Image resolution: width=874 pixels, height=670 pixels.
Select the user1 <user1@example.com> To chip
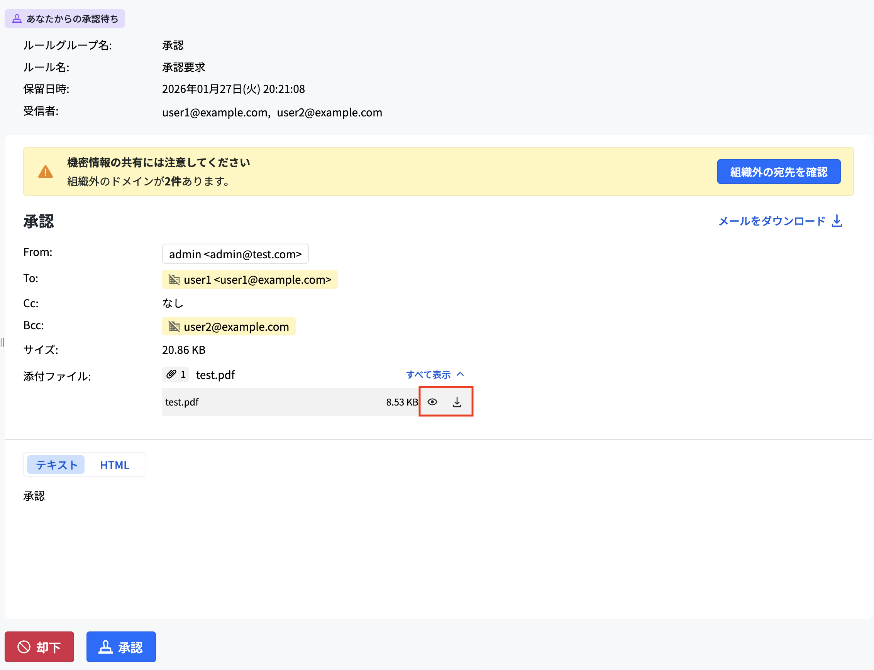(249, 279)
